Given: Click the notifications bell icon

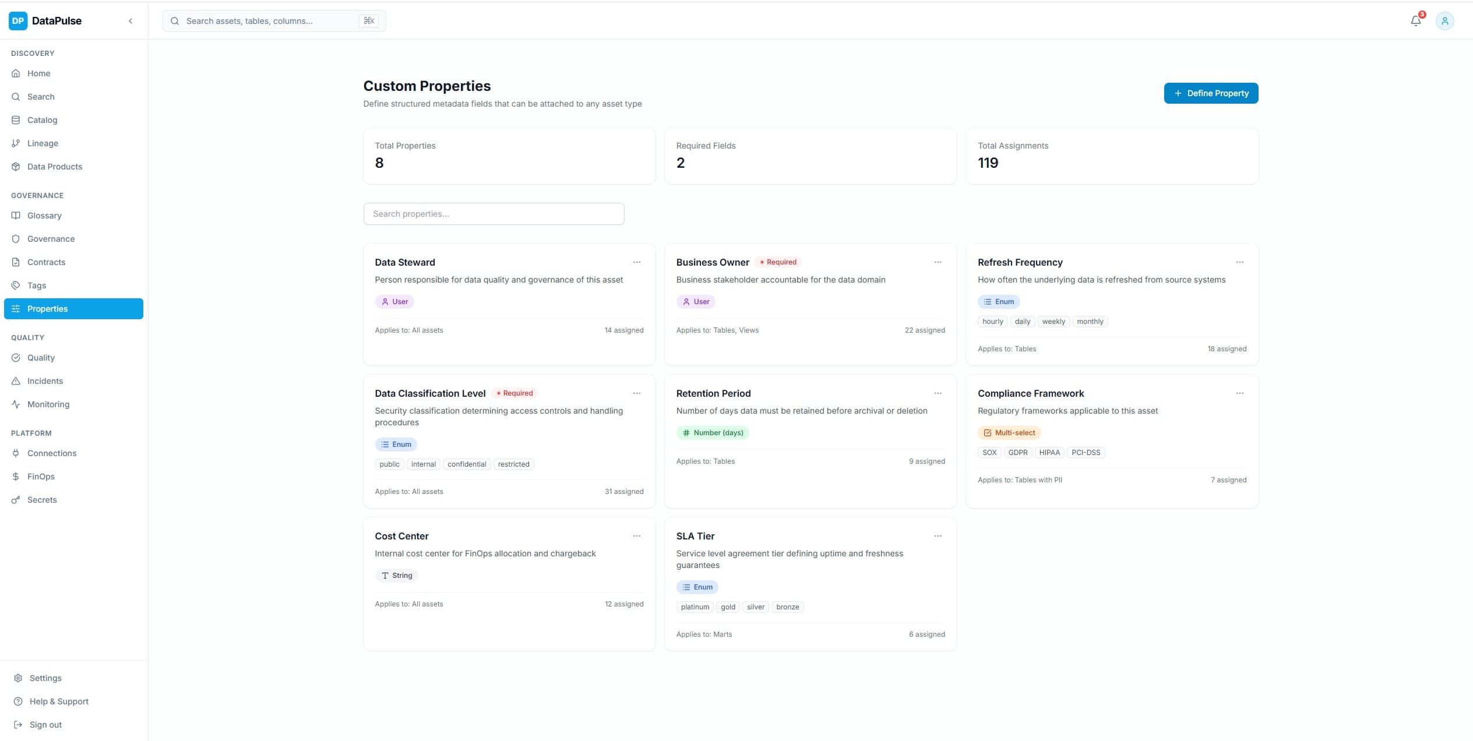Looking at the screenshot, I should (x=1415, y=20).
